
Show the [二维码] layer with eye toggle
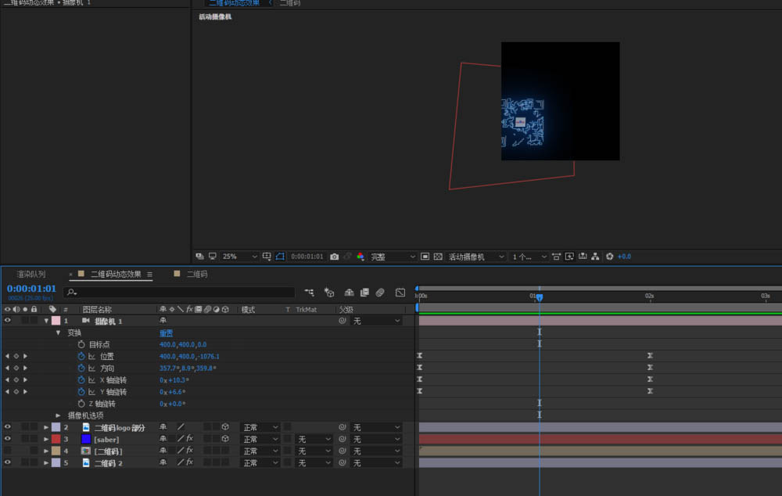tap(8, 451)
